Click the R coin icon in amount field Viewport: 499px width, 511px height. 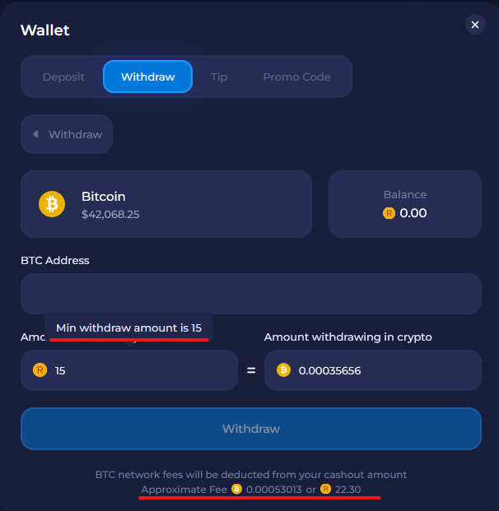40,370
